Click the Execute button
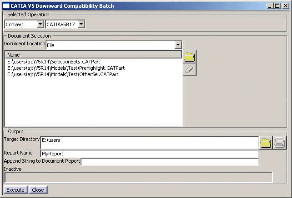Viewport: 292px width, 198px height. pos(15,190)
